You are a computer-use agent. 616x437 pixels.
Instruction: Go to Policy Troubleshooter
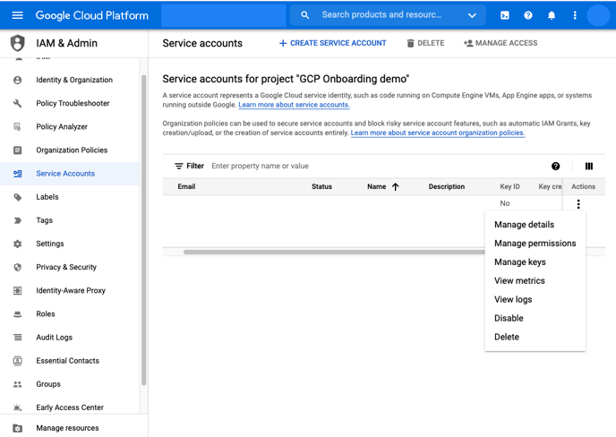pyautogui.click(x=73, y=103)
